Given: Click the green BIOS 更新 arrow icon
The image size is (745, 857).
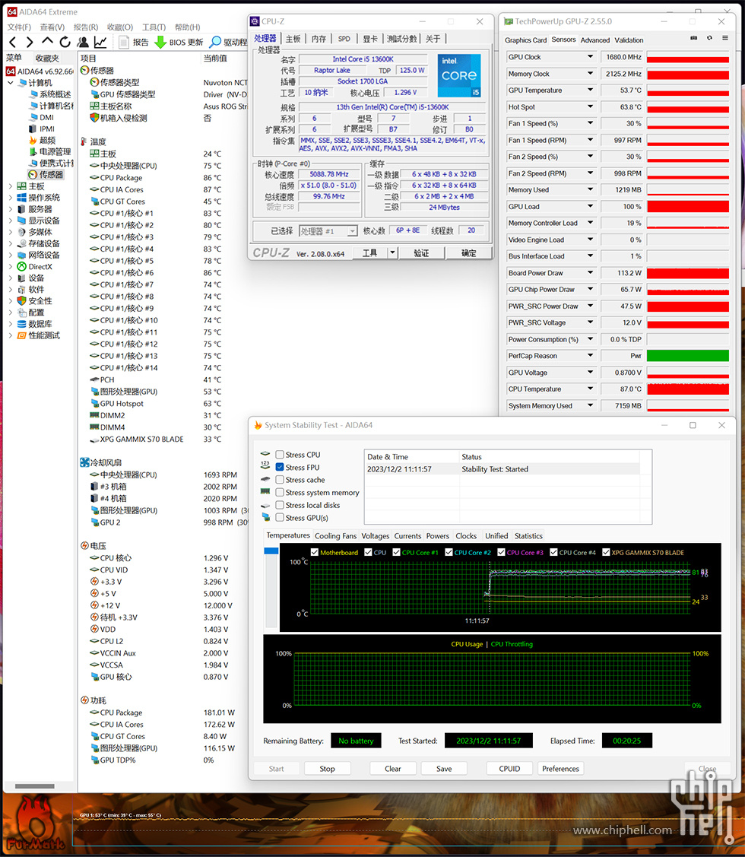Looking at the screenshot, I should [x=160, y=42].
